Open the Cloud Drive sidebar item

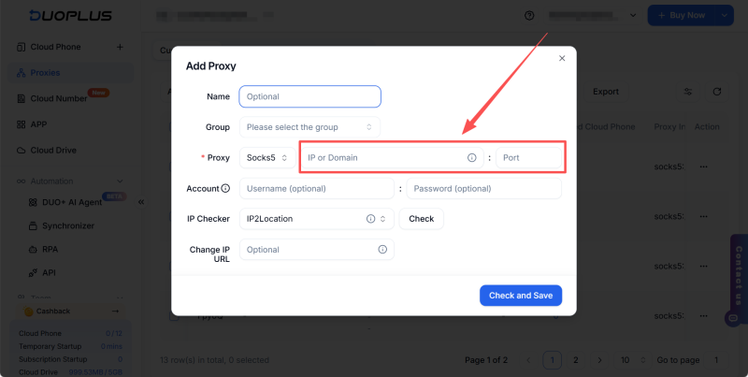(x=54, y=150)
